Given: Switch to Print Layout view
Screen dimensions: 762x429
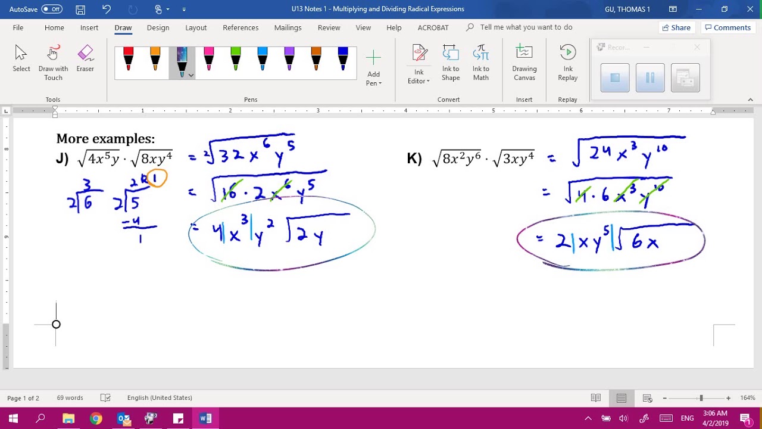Looking at the screenshot, I should pyautogui.click(x=622, y=398).
